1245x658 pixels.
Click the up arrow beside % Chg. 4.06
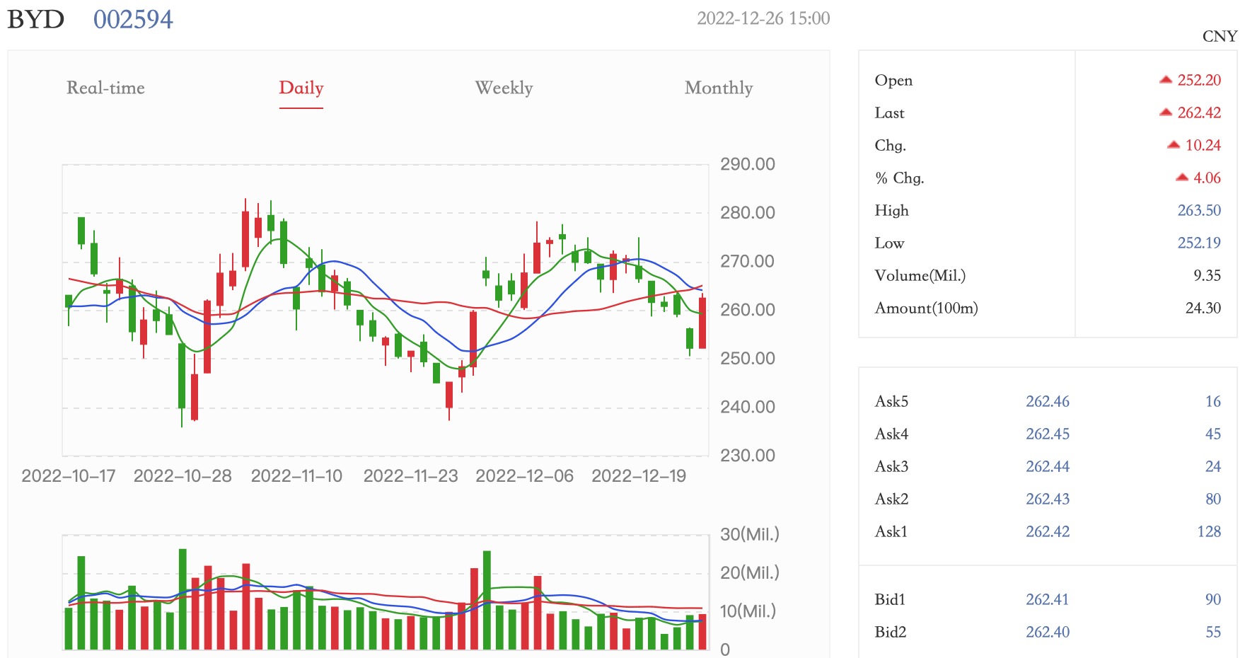tap(1182, 178)
